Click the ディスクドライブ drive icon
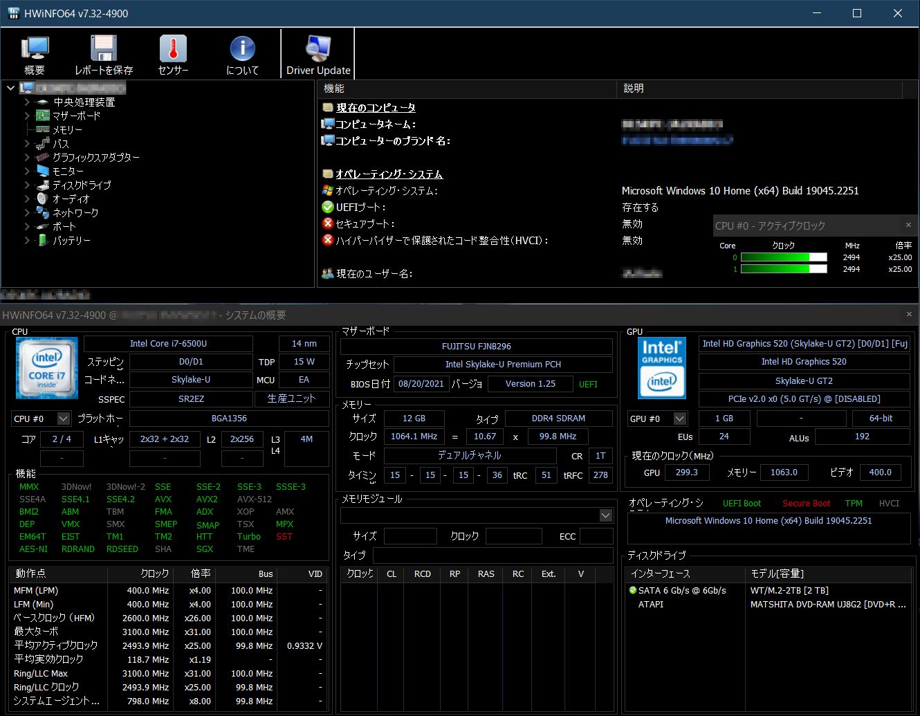 tap(43, 185)
